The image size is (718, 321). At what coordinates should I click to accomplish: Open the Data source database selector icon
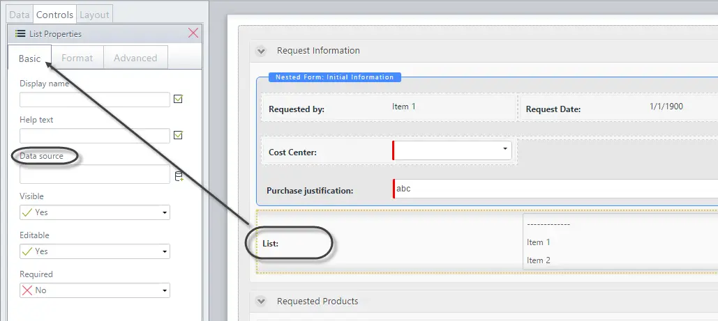point(179,176)
